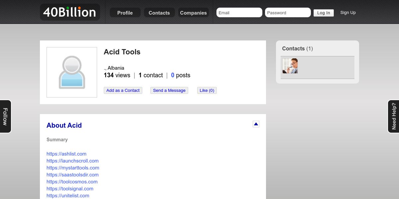Click into the Password field

coord(288,13)
